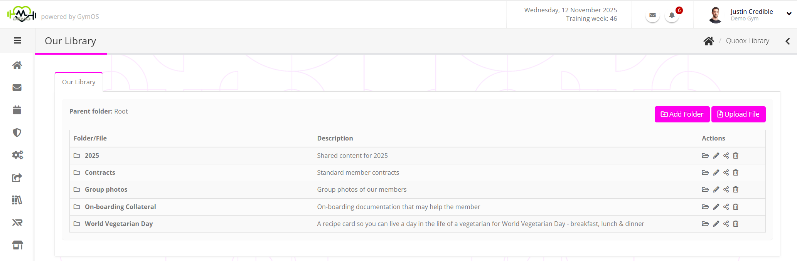Click the Add Folder button
Image resolution: width=797 pixels, height=261 pixels.
[682, 114]
